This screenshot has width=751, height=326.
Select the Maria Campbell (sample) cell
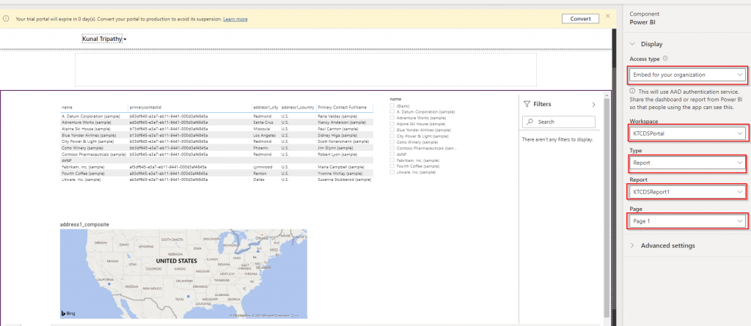coord(341,167)
